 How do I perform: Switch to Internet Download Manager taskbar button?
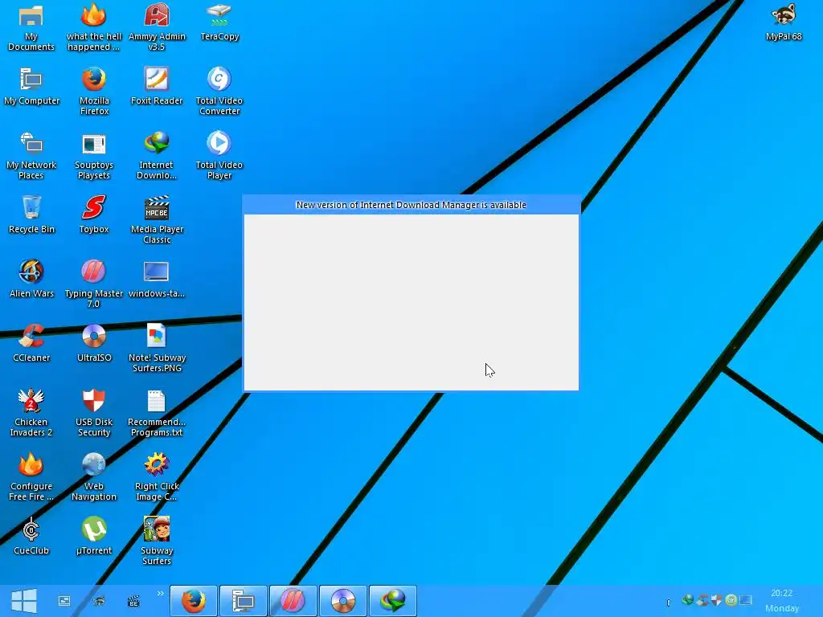[x=392, y=601]
